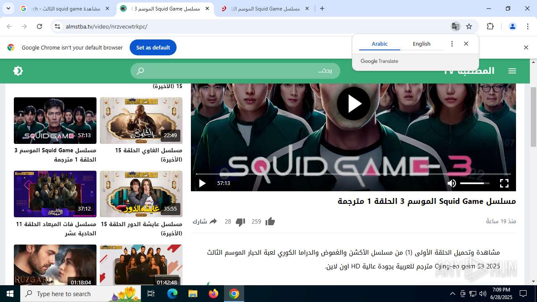This screenshot has height=302, width=537.
Task: Click Set as default browser button
Action: pyautogui.click(x=153, y=47)
